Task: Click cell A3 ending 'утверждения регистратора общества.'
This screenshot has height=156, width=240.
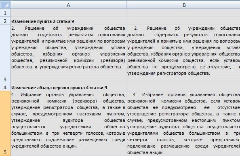Action: [x=68, y=54]
